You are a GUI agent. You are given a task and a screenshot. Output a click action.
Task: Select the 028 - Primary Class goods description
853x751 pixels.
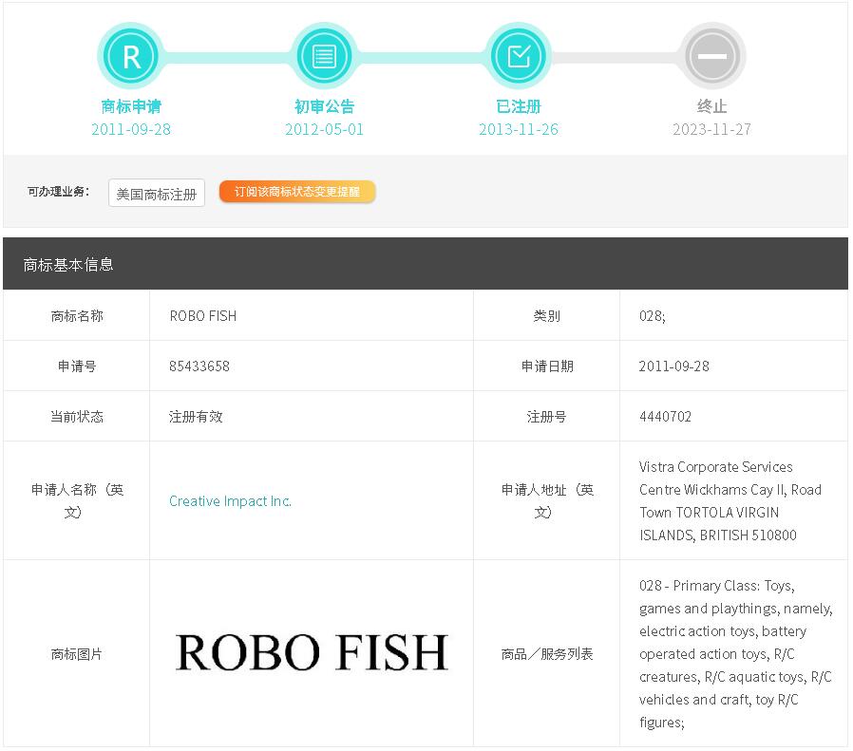(735, 653)
